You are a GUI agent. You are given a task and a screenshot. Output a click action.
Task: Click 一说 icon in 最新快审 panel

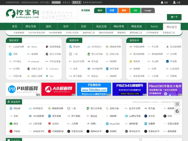click(70, 54)
